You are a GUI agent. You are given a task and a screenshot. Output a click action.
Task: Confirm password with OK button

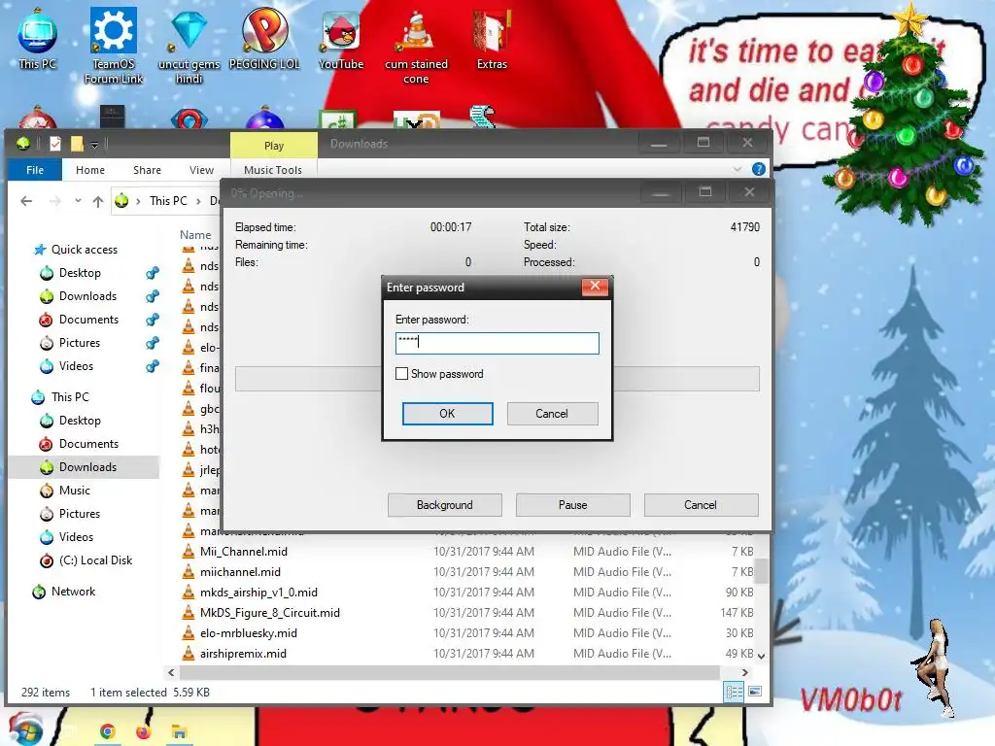coord(447,414)
